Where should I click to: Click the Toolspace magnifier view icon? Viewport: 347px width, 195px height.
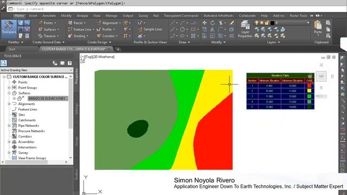[4, 63]
